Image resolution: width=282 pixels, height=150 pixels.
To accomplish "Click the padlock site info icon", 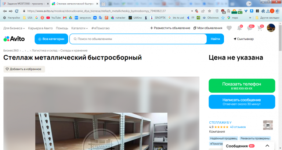I will click(x=24, y=11).
